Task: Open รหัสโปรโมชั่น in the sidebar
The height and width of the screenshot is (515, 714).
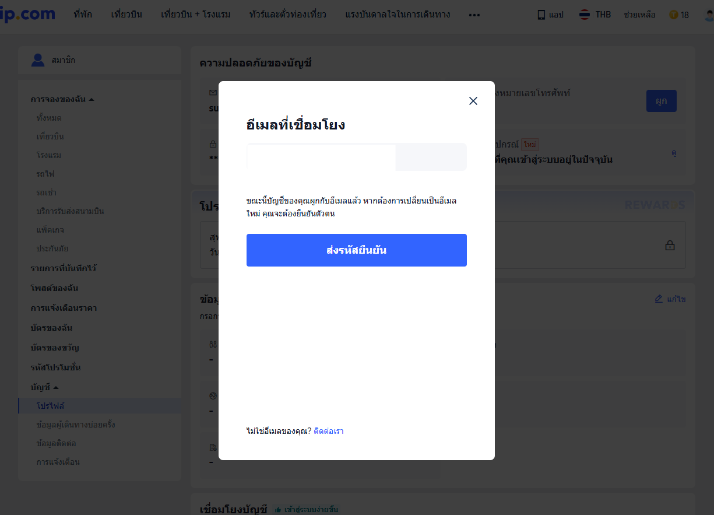Action: click(x=55, y=367)
